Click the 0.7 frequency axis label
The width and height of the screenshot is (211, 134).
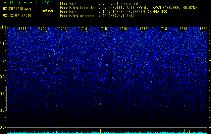[x=3, y=111]
